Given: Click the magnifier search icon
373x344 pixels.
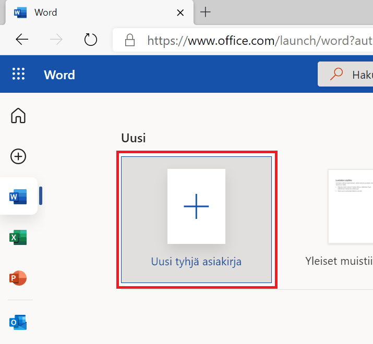Looking at the screenshot, I should (336, 74).
